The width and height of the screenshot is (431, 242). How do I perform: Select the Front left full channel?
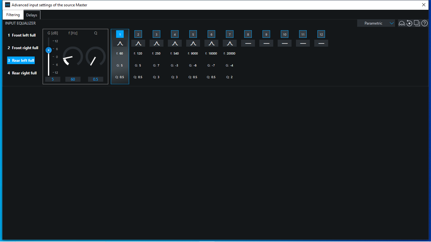click(22, 35)
